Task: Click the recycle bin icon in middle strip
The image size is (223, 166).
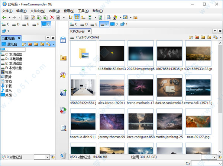Action: pos(63,155)
